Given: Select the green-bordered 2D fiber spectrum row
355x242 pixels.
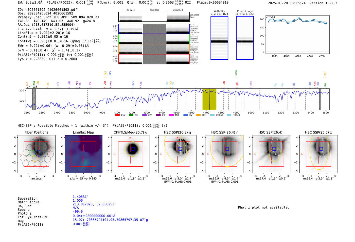Looking at the screenshot, I should point(154,39).
